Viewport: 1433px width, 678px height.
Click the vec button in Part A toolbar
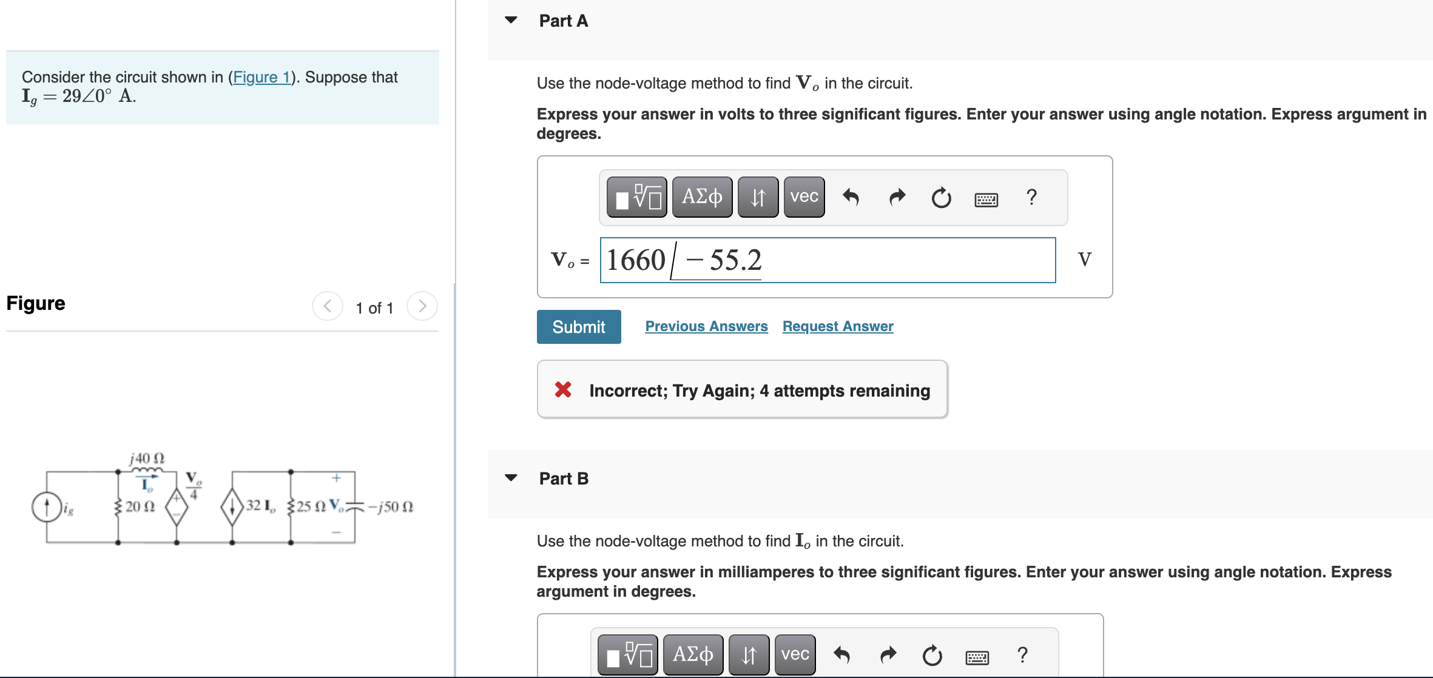tap(804, 197)
